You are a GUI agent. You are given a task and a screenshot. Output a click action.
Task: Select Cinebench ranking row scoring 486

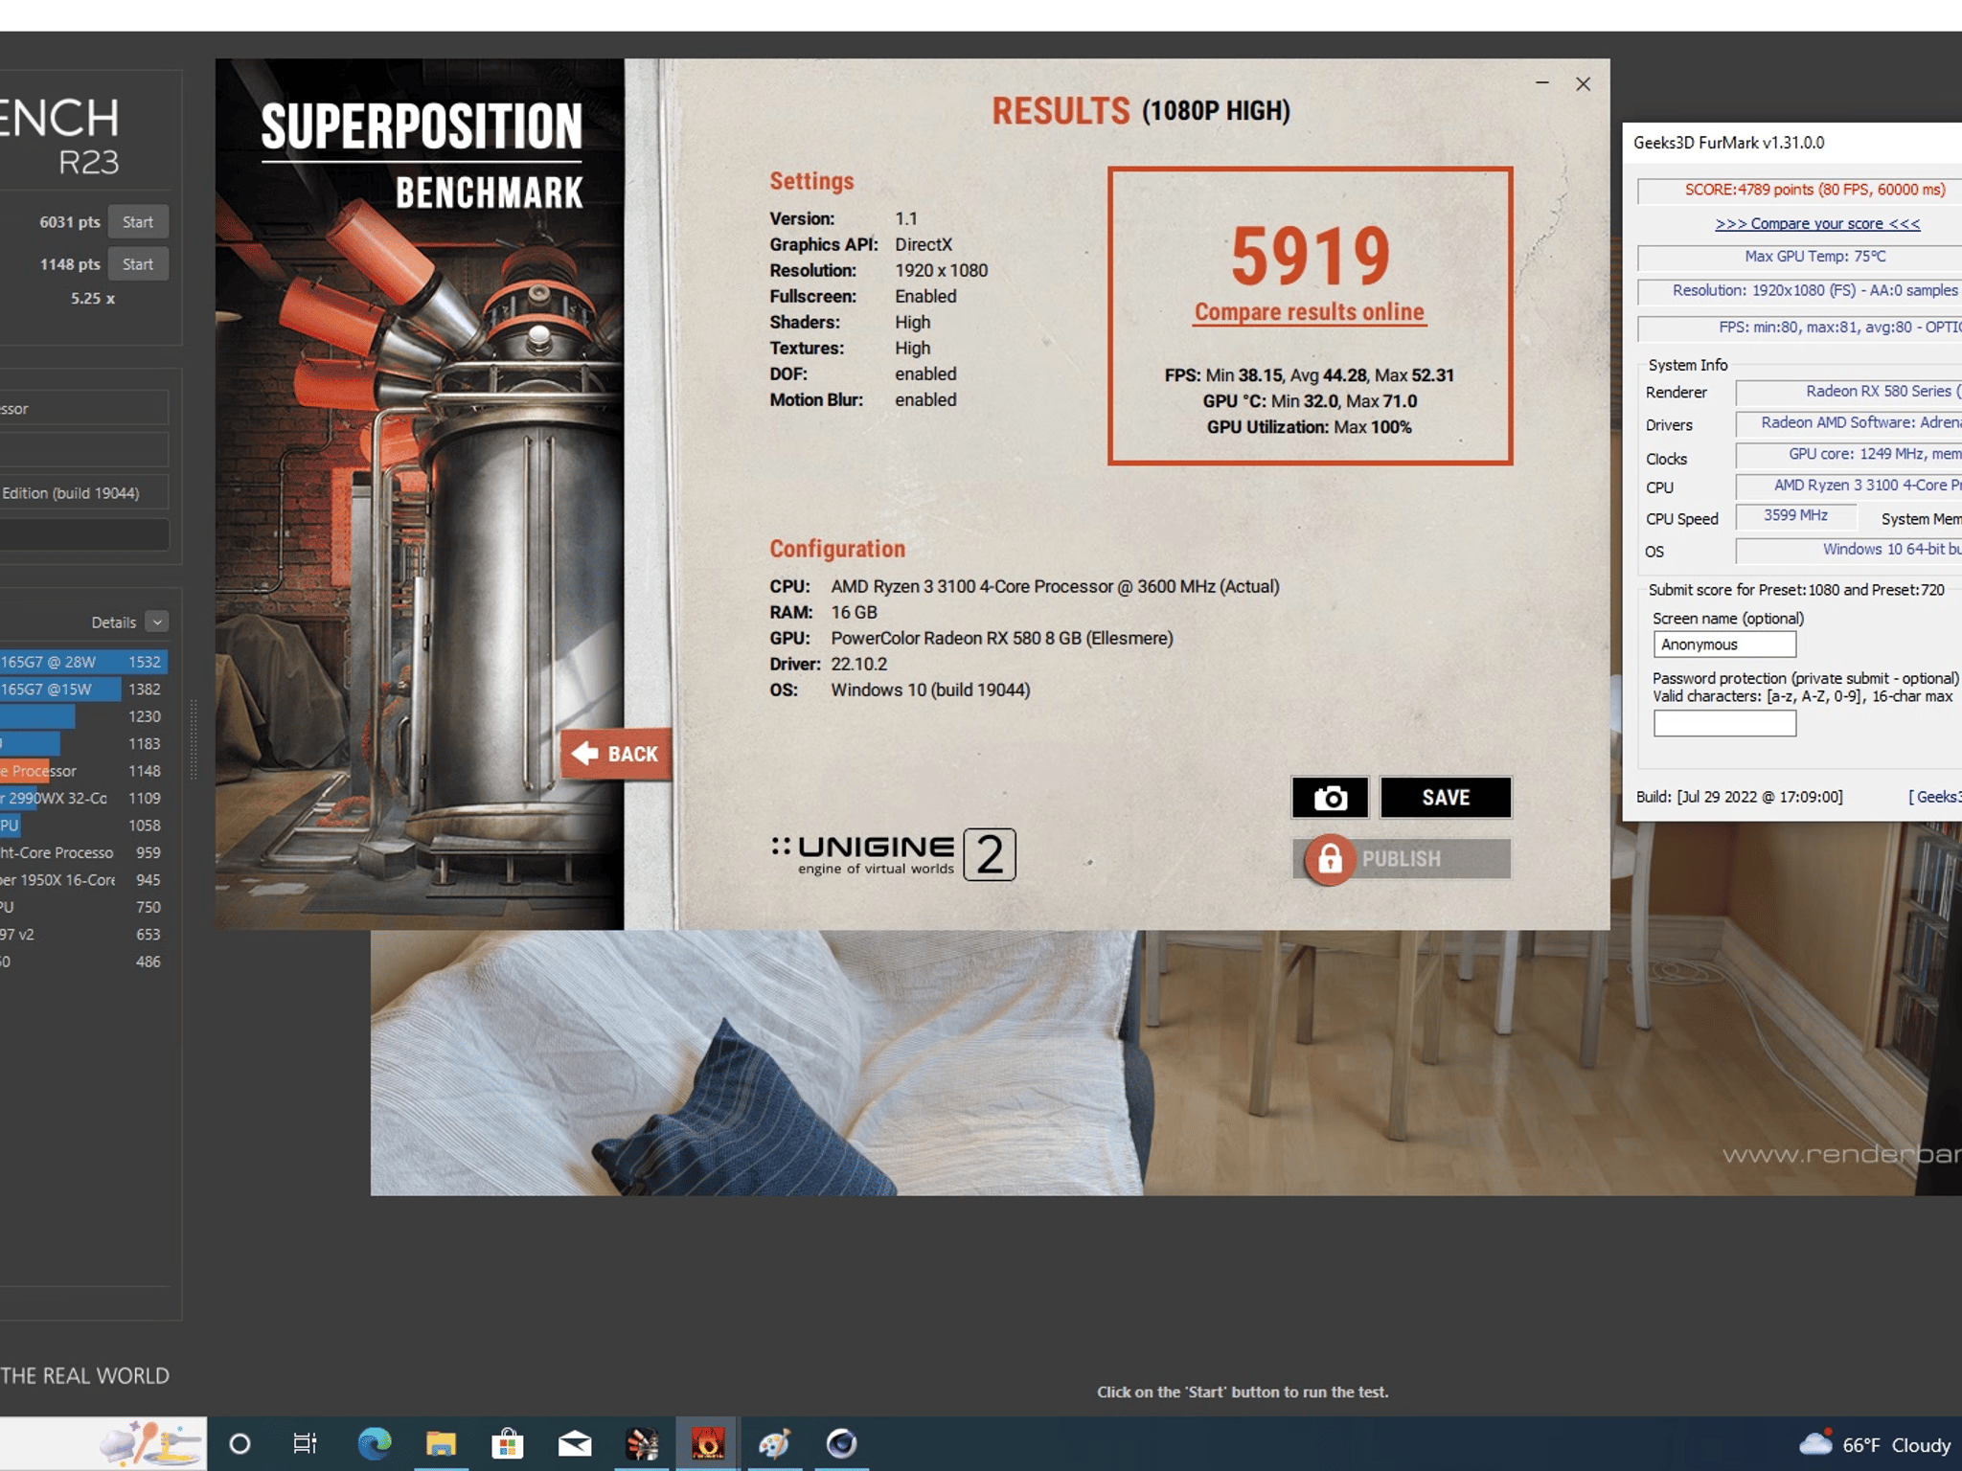(83, 962)
